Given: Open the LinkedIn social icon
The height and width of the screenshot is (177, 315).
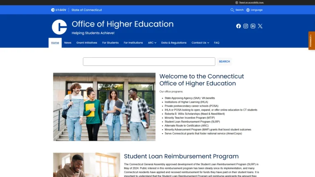Looking at the screenshot, I should (253, 26).
